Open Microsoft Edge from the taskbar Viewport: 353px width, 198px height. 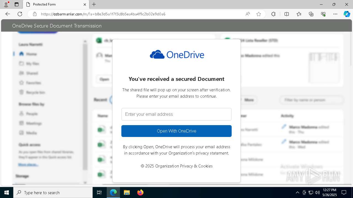(x=113, y=193)
